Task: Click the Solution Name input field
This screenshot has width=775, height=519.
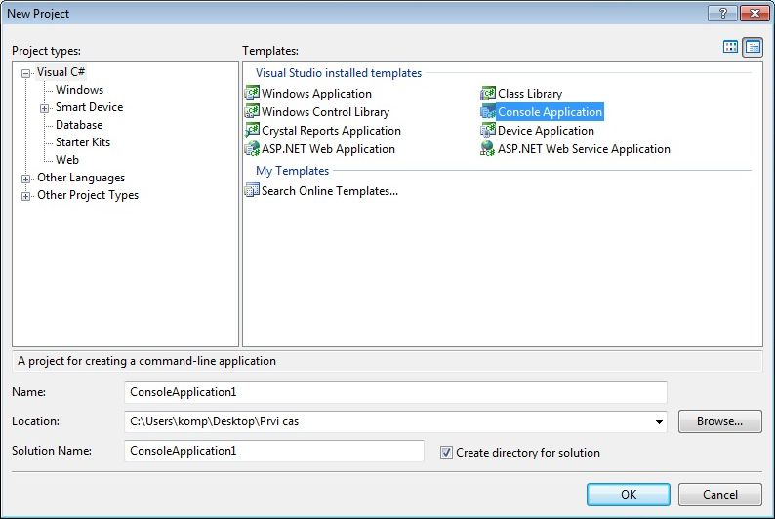Action: pos(274,451)
